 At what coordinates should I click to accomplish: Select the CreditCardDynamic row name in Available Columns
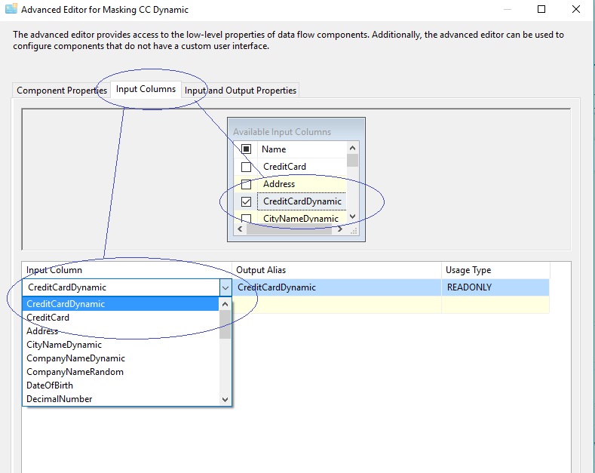tap(302, 201)
